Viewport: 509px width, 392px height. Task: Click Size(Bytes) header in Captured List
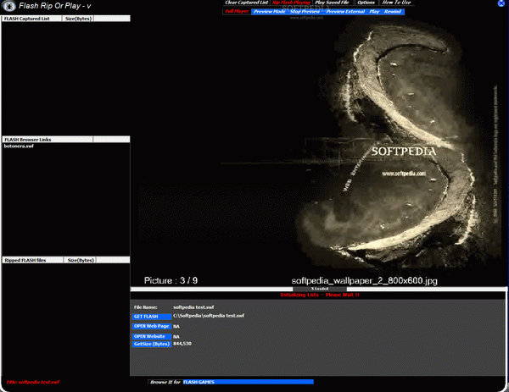(78, 19)
